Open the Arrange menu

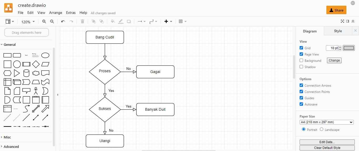click(x=56, y=13)
